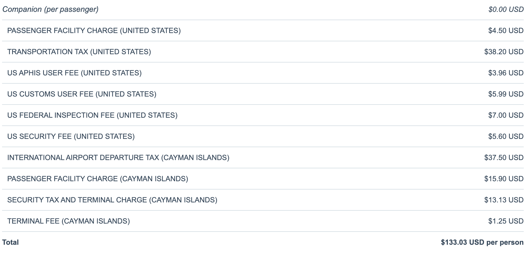Select the Passenger Facility Charge (United States) label
The image size is (532, 253).
tap(94, 31)
